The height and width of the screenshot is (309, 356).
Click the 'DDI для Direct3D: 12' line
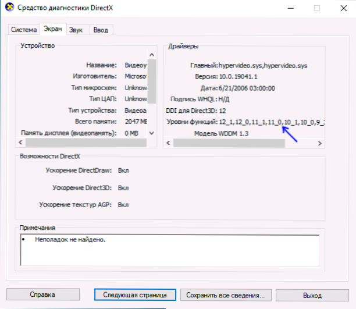[x=195, y=111]
